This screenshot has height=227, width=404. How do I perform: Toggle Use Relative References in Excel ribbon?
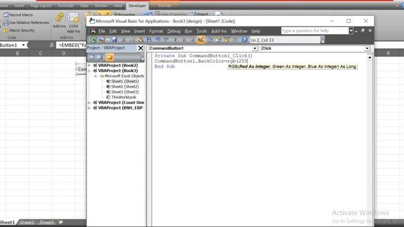26,23
